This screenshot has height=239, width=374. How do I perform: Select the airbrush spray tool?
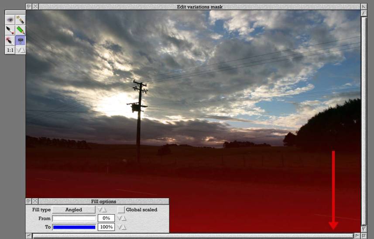tap(10, 40)
